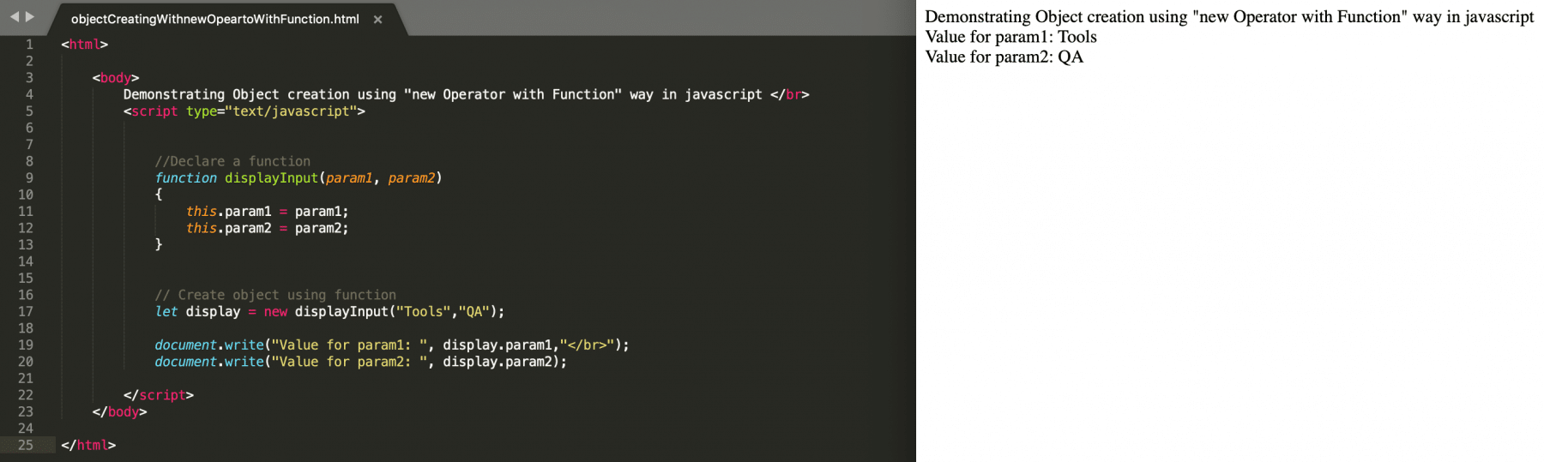Click the function keyword on line 9
Image resolution: width=1544 pixels, height=462 pixels.
click(185, 177)
